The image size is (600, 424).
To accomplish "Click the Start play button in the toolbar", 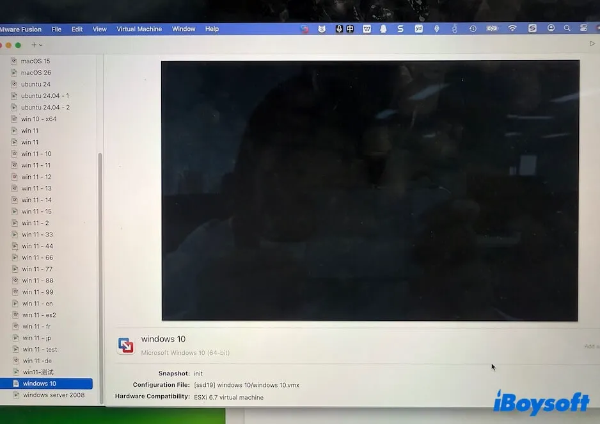I will 591,43.
